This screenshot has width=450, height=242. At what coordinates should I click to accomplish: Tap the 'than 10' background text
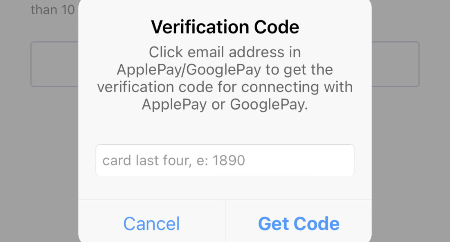[x=53, y=10]
